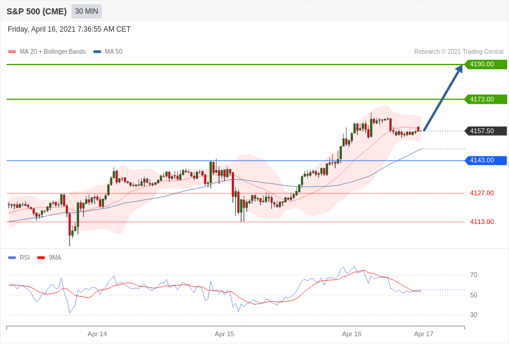The height and width of the screenshot is (344, 509).
Task: Click the Apr 17 date axis label
Action: pyautogui.click(x=423, y=334)
